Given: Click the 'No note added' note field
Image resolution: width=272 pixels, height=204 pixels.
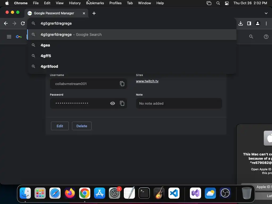Looking at the screenshot, I should coord(179,103).
